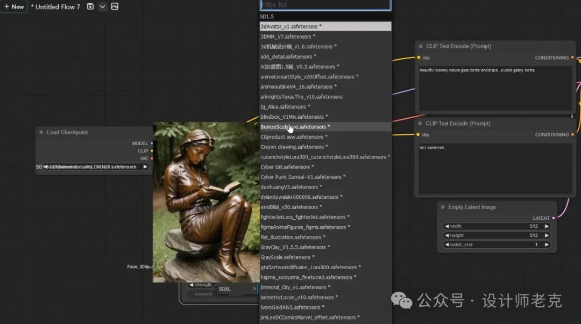Increase latent height with right arrow
The image size is (581, 324).
(547, 235)
